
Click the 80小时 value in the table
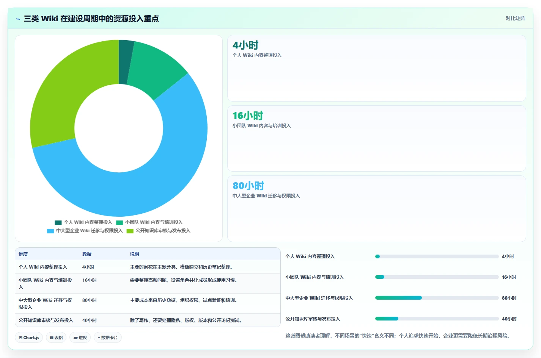pyautogui.click(x=90, y=300)
